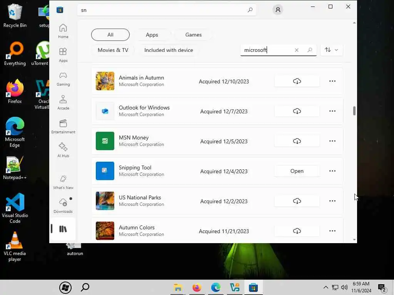Viewport: 394px width, 295px height.
Task: Select Included with device filter
Action: point(169,50)
